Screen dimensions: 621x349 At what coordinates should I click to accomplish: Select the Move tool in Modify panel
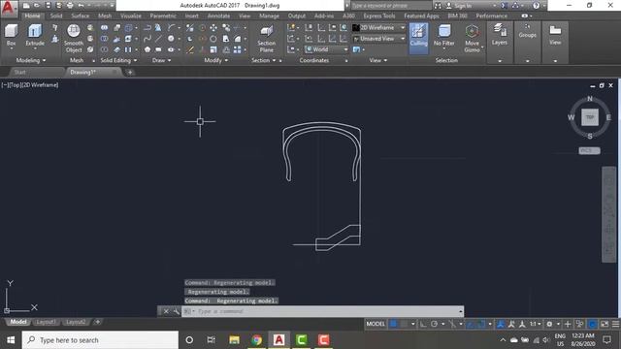pyautogui.click(x=213, y=28)
